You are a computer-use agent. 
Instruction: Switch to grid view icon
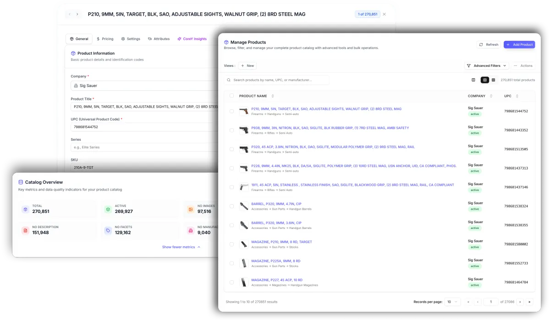pyautogui.click(x=494, y=80)
